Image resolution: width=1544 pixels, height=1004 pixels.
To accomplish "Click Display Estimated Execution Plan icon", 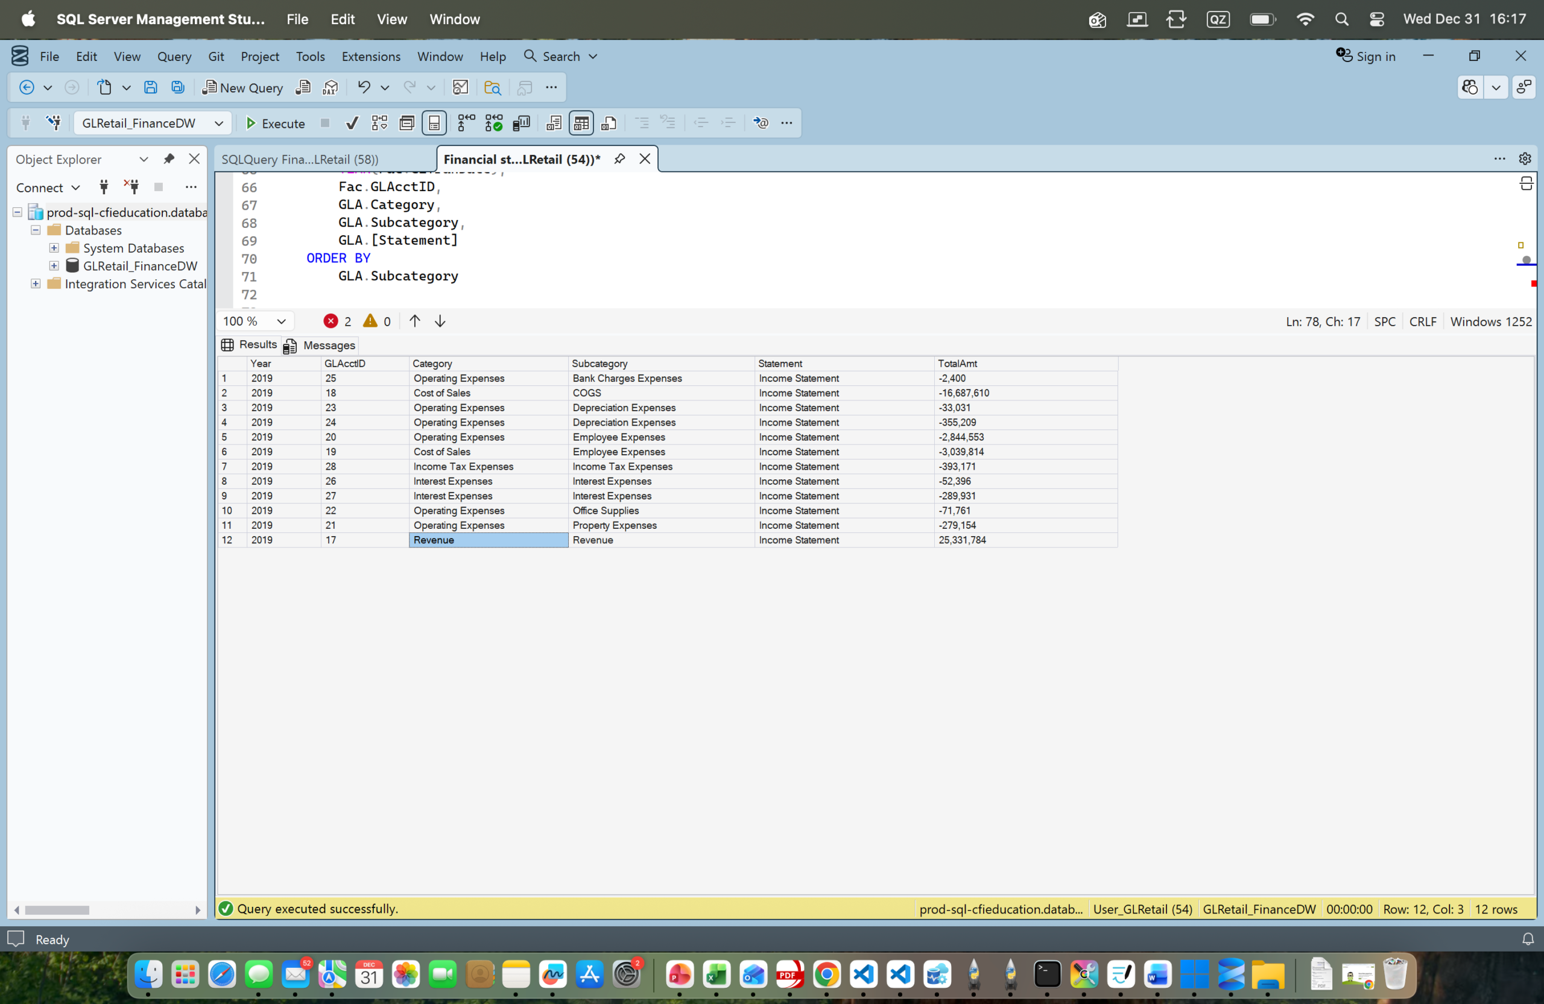I will (x=379, y=123).
